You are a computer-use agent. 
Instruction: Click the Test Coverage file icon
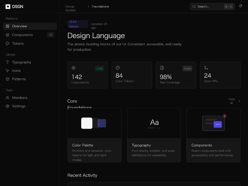pyautogui.click(x=162, y=68)
